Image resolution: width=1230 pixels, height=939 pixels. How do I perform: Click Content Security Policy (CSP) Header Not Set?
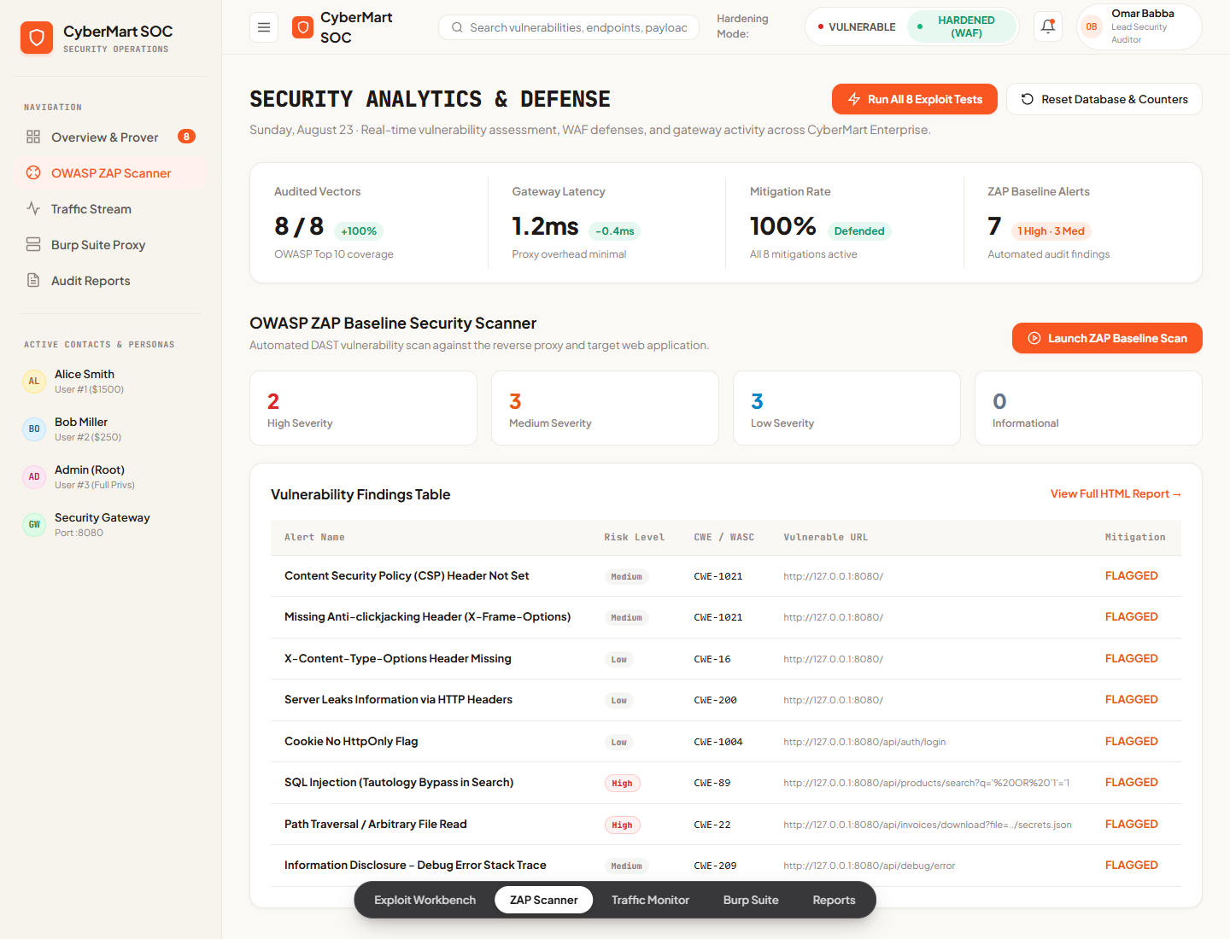click(x=407, y=575)
